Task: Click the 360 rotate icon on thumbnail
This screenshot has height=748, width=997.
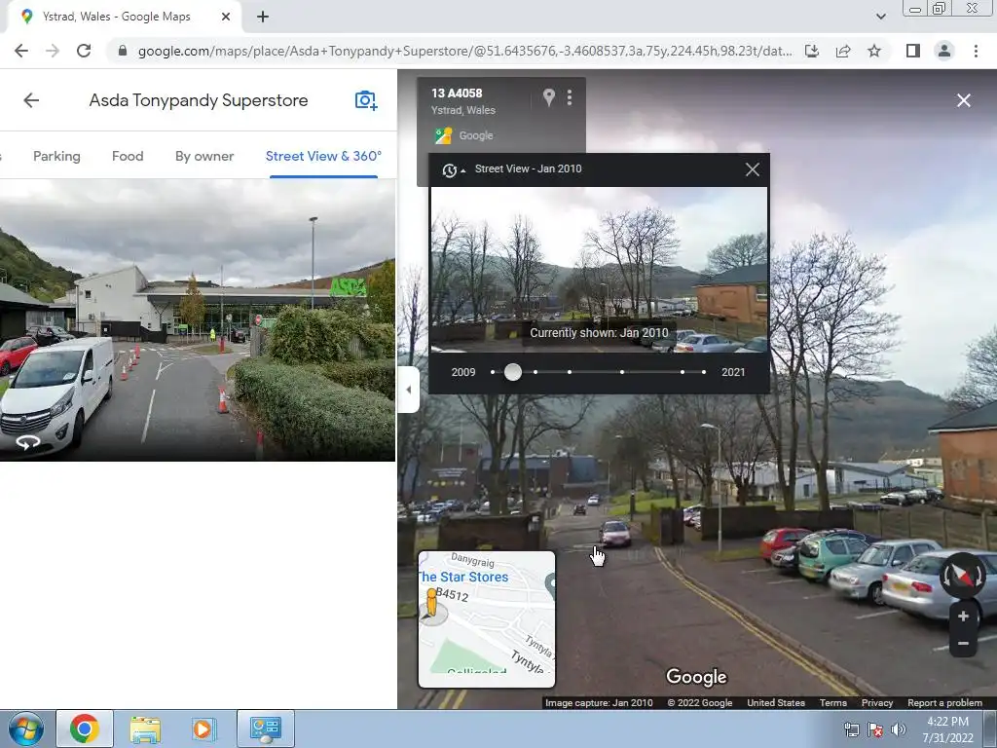Action: coord(28,442)
